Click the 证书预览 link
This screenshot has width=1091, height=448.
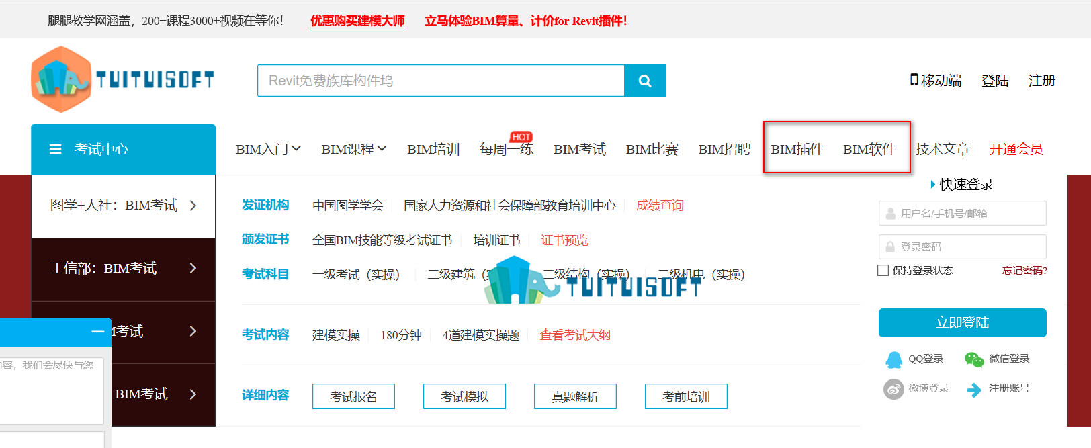coord(564,240)
